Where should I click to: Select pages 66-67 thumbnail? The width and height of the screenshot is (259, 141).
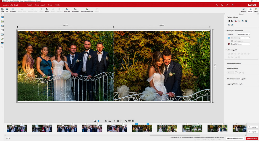[192, 128]
